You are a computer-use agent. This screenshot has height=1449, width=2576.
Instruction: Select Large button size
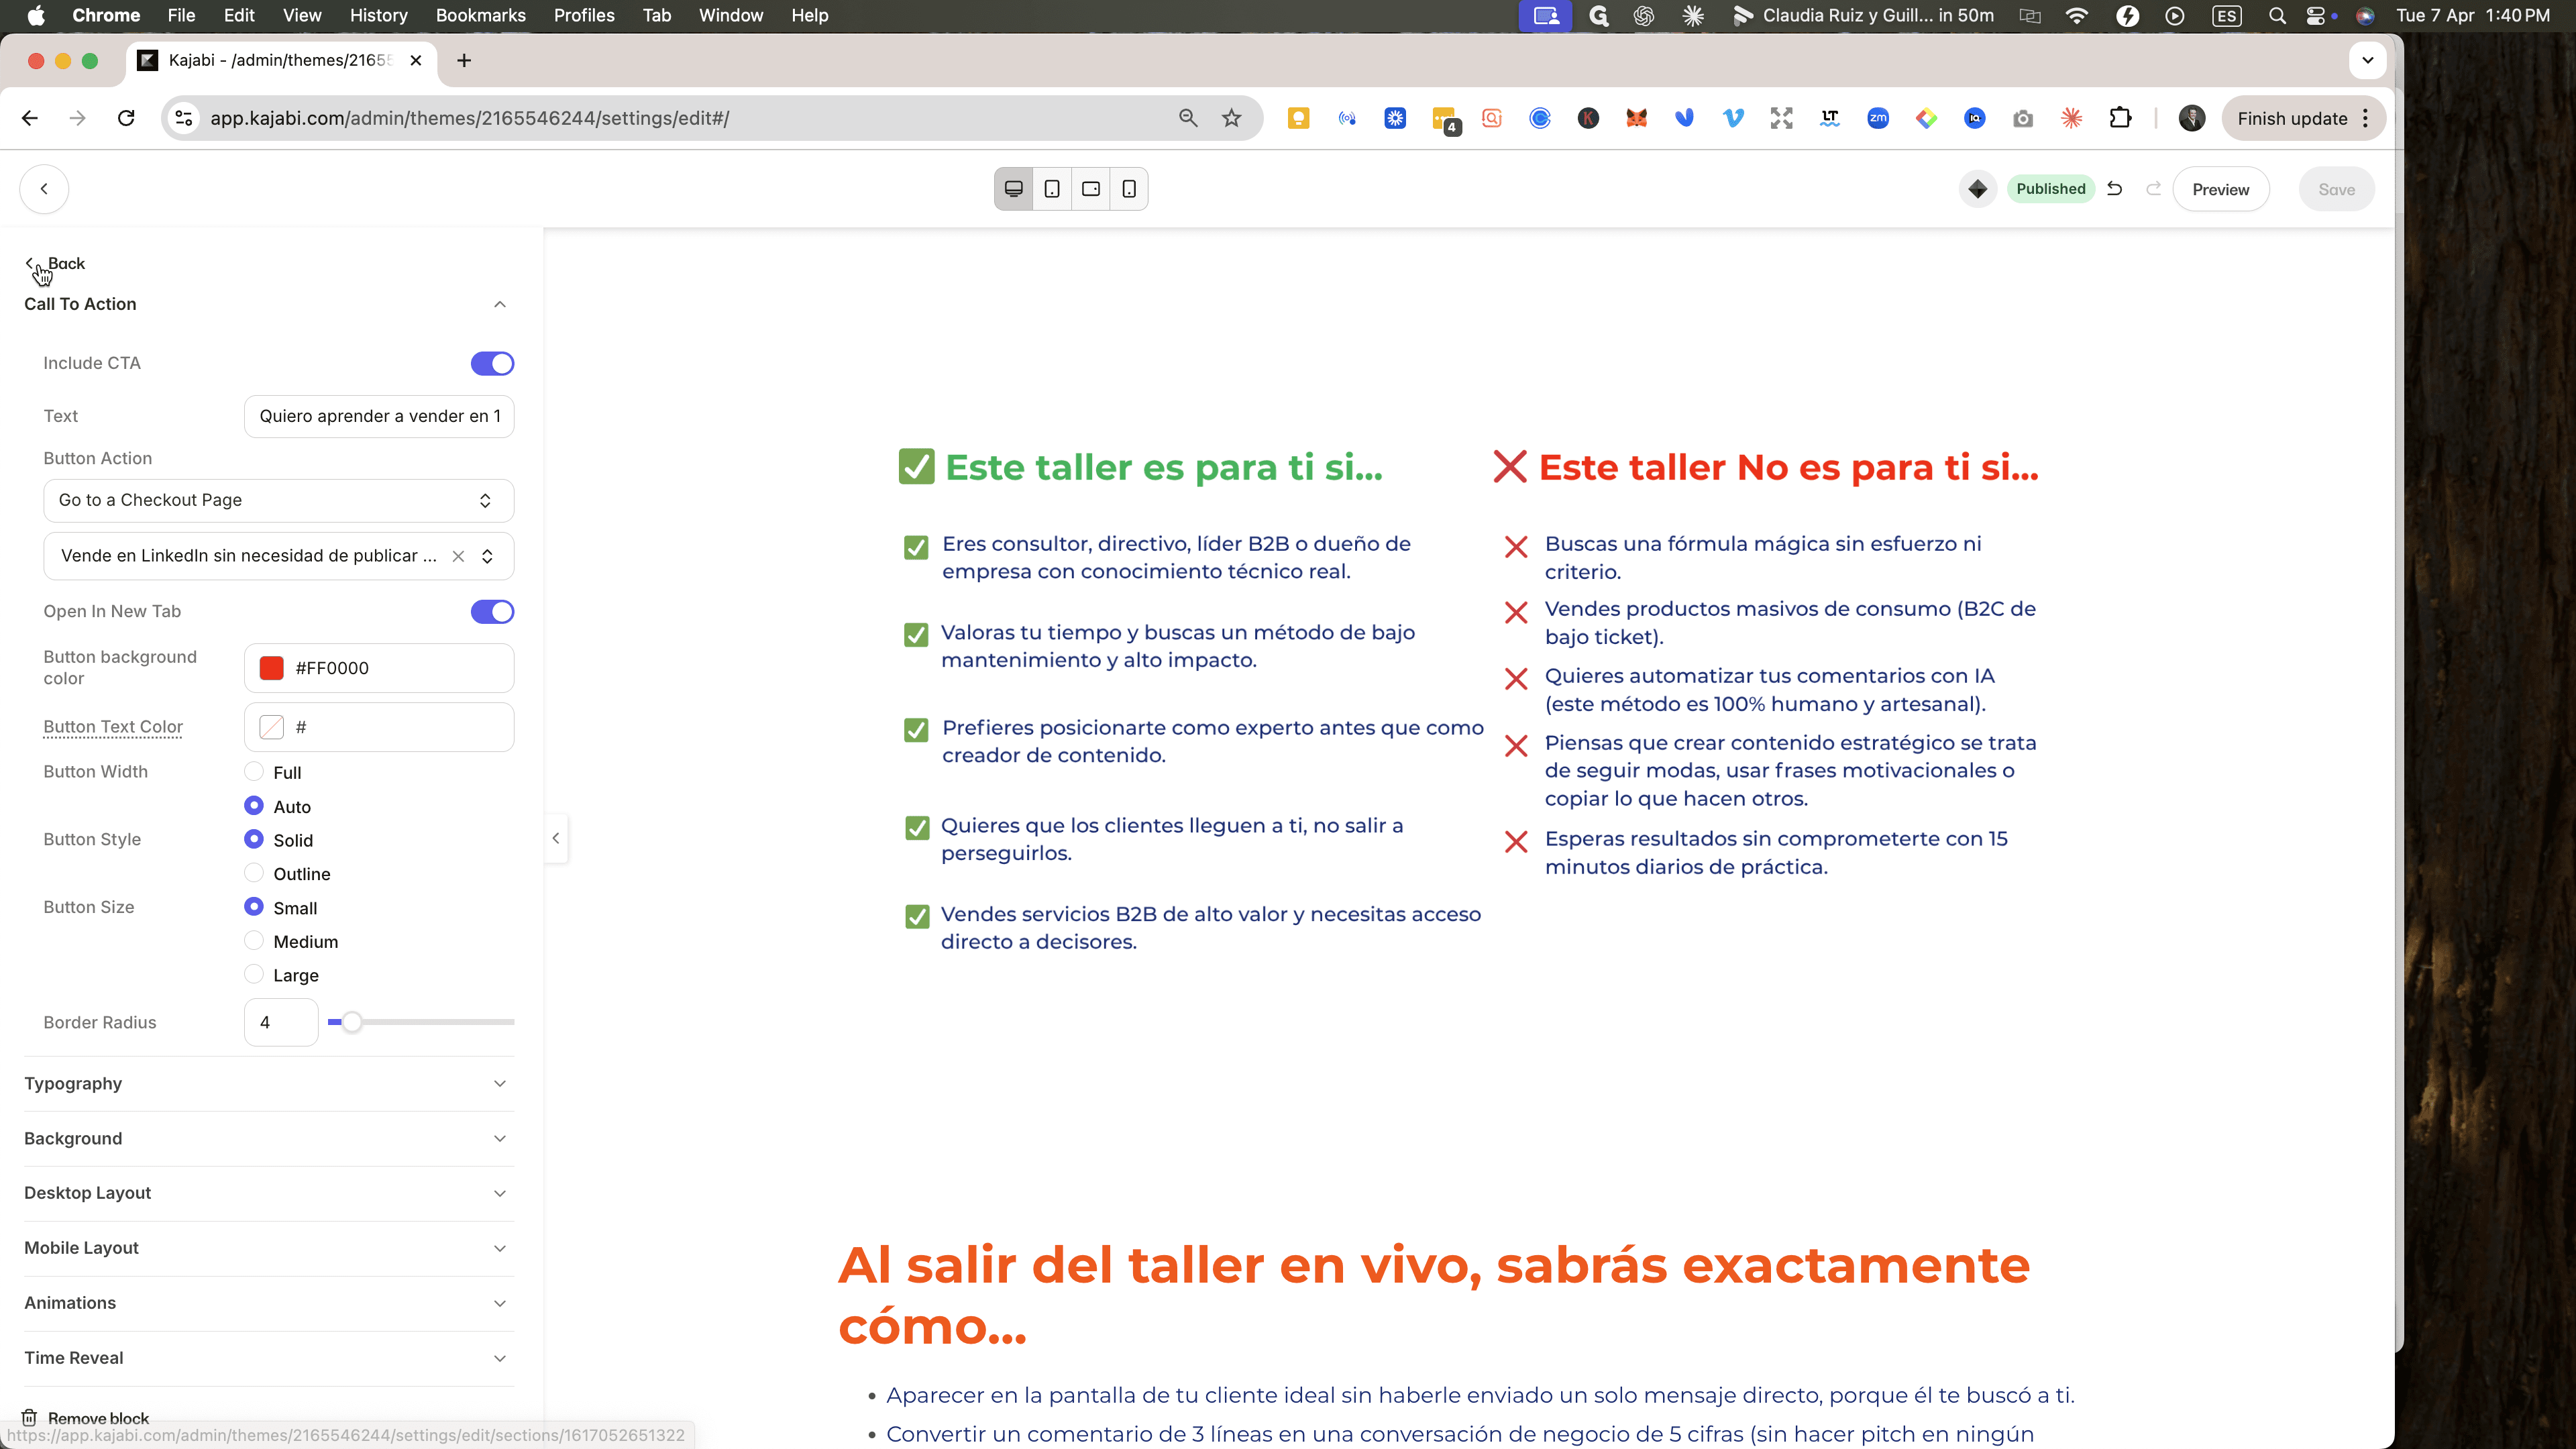click(254, 974)
